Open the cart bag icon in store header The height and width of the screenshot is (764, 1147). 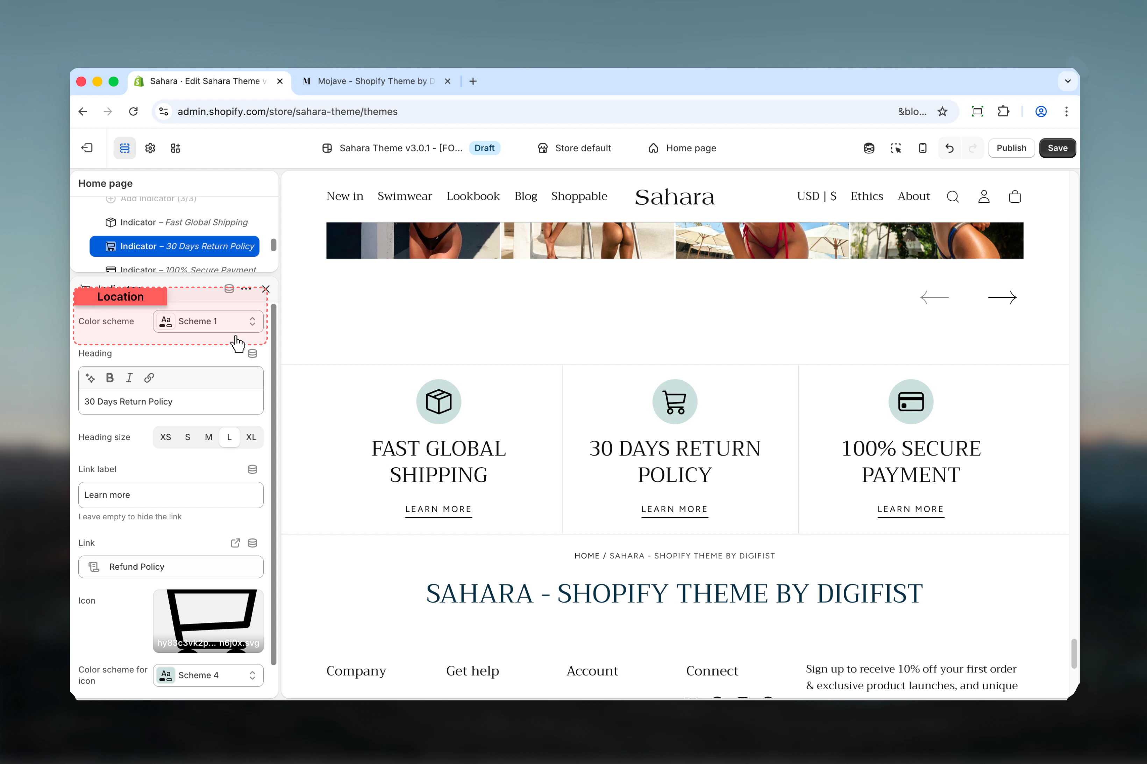pyautogui.click(x=1015, y=196)
